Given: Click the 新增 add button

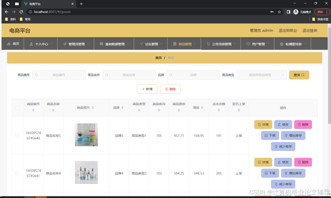Looking at the screenshot, I should [147, 89].
